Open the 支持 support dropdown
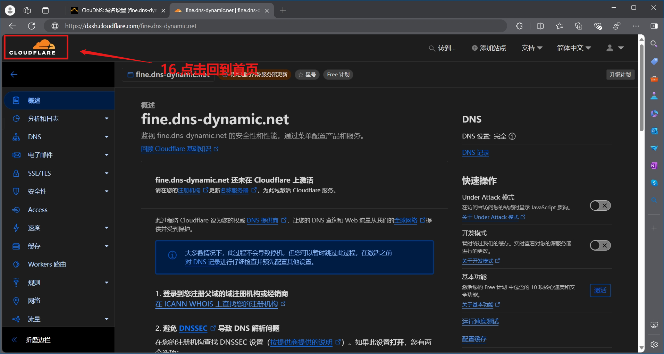 click(532, 48)
